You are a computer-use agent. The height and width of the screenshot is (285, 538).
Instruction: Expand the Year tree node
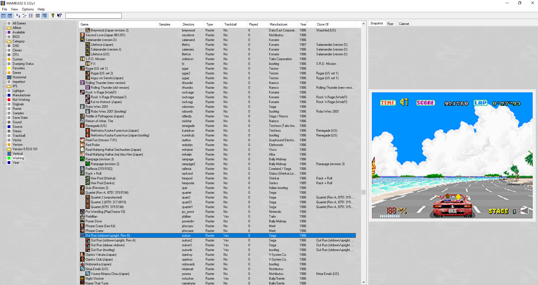click(x=4, y=163)
